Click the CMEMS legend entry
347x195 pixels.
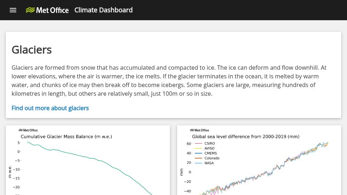click(x=206, y=153)
